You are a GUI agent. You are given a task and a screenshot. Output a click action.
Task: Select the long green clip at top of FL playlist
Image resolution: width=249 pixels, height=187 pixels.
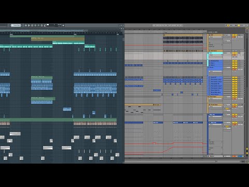pyautogui.click(x=47, y=36)
